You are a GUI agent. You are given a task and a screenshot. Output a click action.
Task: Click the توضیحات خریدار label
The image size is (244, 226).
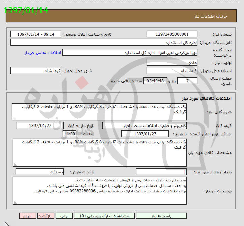coord(218,191)
